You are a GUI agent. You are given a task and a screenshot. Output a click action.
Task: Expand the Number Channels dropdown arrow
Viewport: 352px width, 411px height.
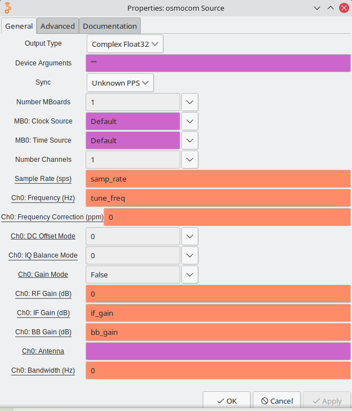(190, 160)
